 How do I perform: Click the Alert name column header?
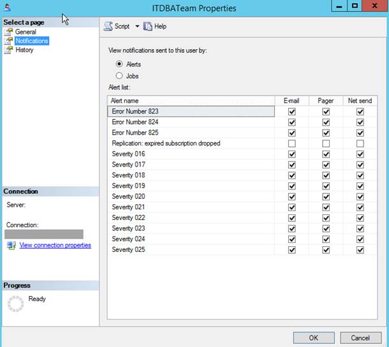(191, 101)
